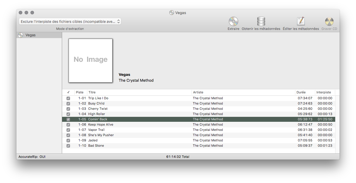
Task: Uncheck track 1-06 Keep Hope Alive
Action: click(x=68, y=125)
